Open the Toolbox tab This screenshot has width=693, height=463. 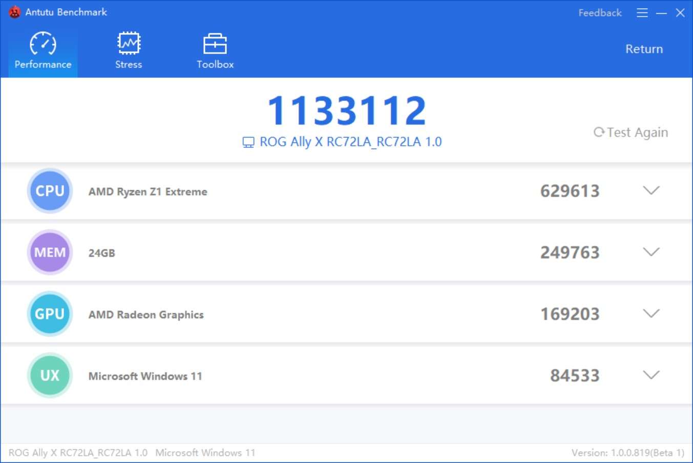215,51
